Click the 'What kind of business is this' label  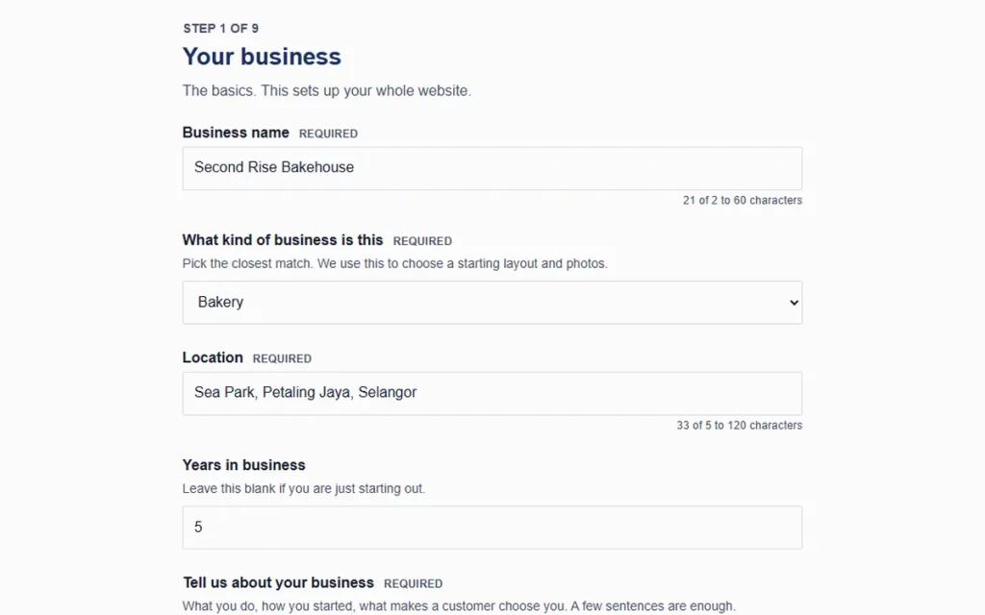click(283, 240)
